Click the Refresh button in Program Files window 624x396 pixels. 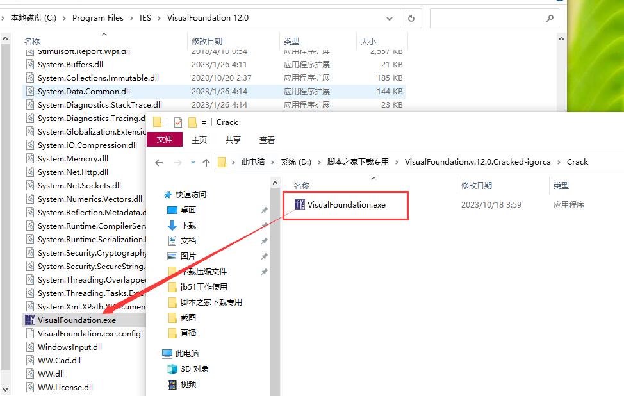coord(411,18)
